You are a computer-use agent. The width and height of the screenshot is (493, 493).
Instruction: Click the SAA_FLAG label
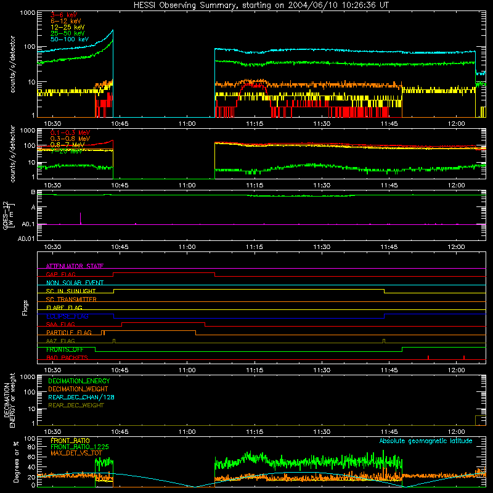coord(60,325)
